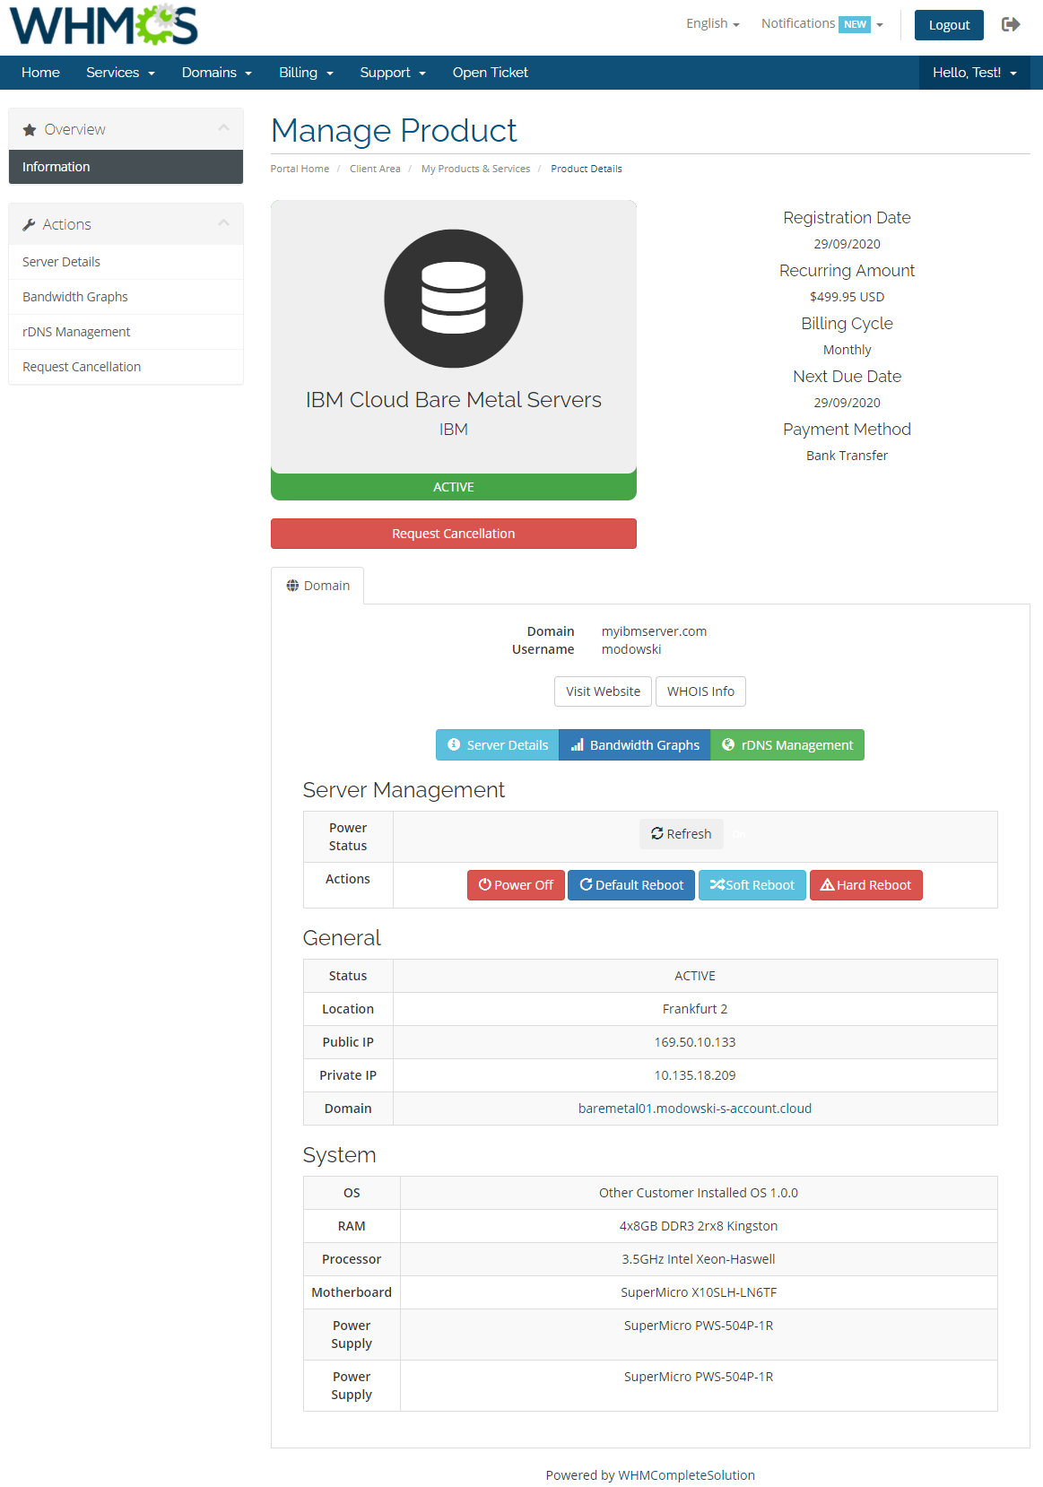This screenshot has width=1043, height=1487.
Task: Click WHMCompleteSolution footer link
Action: (x=686, y=1475)
